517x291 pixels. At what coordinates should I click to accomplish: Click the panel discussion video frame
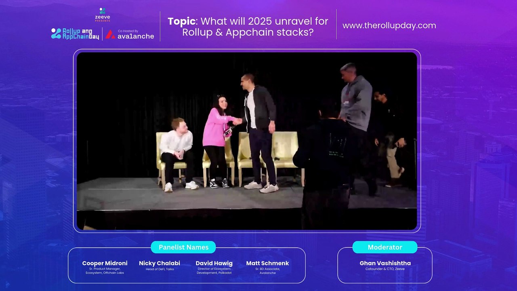click(247, 141)
